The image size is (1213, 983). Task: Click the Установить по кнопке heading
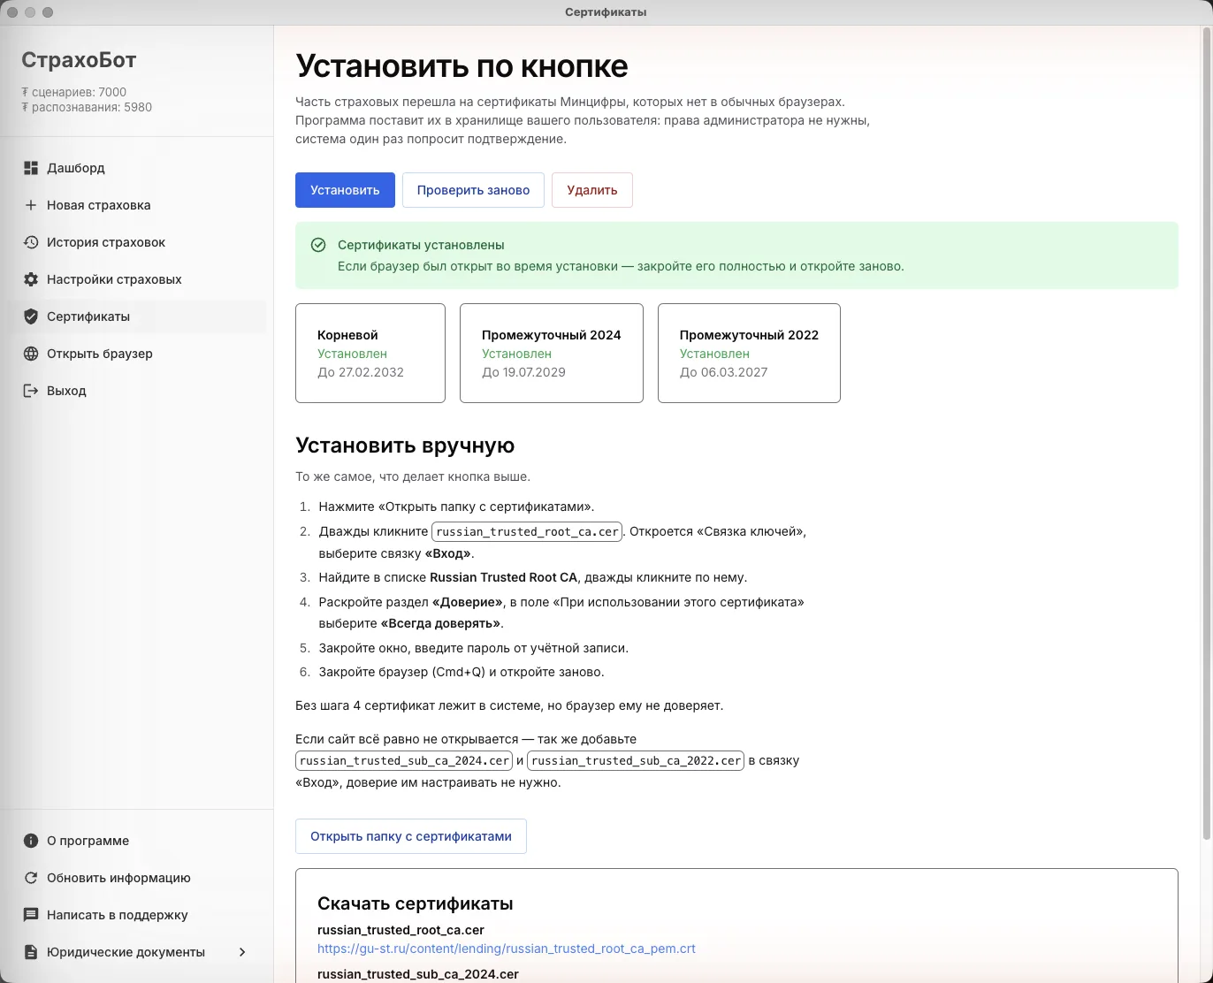(x=462, y=66)
